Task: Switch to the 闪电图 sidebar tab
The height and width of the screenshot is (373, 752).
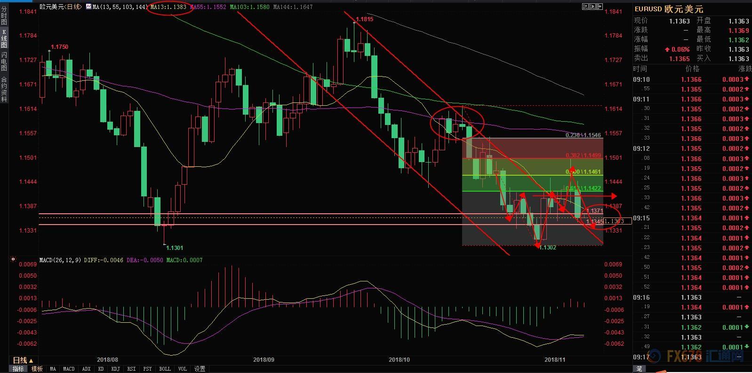Action: coord(4,62)
